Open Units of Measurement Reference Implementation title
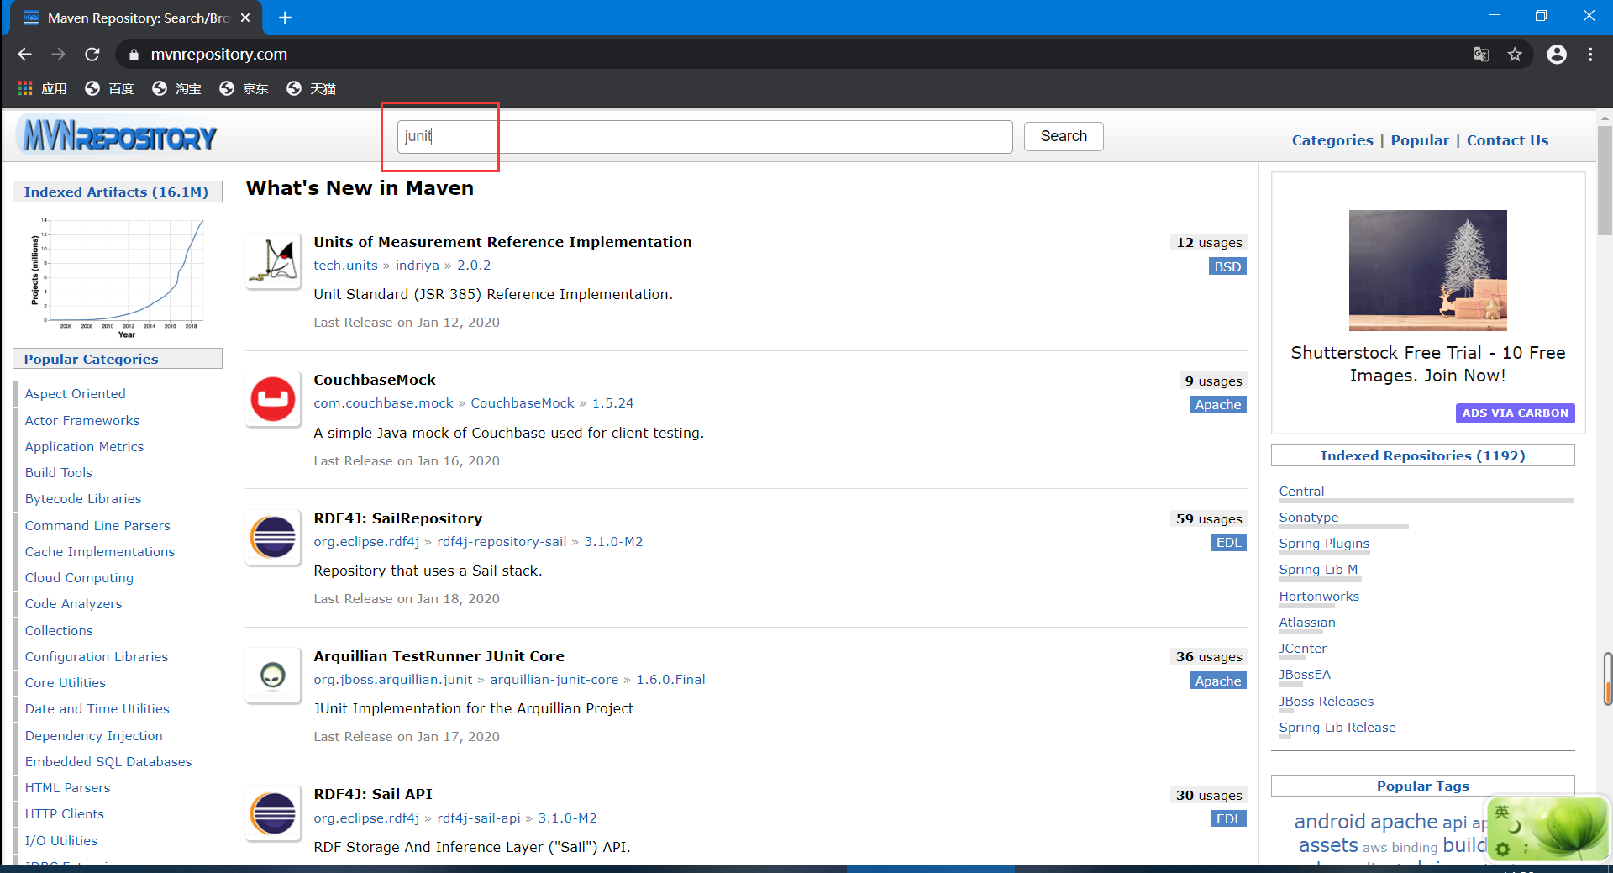Viewport: 1613px width, 873px height. click(x=502, y=242)
